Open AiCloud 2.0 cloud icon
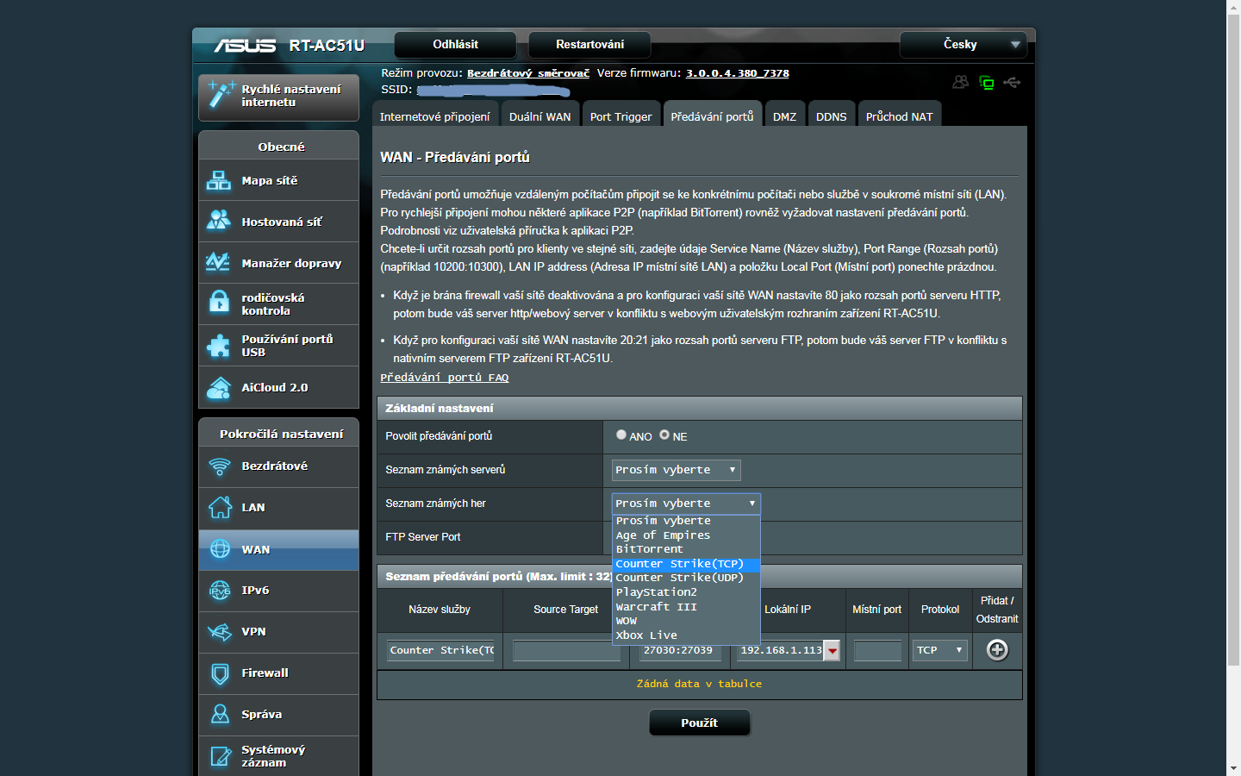Screen dimensions: 1241x776 coord(219,388)
